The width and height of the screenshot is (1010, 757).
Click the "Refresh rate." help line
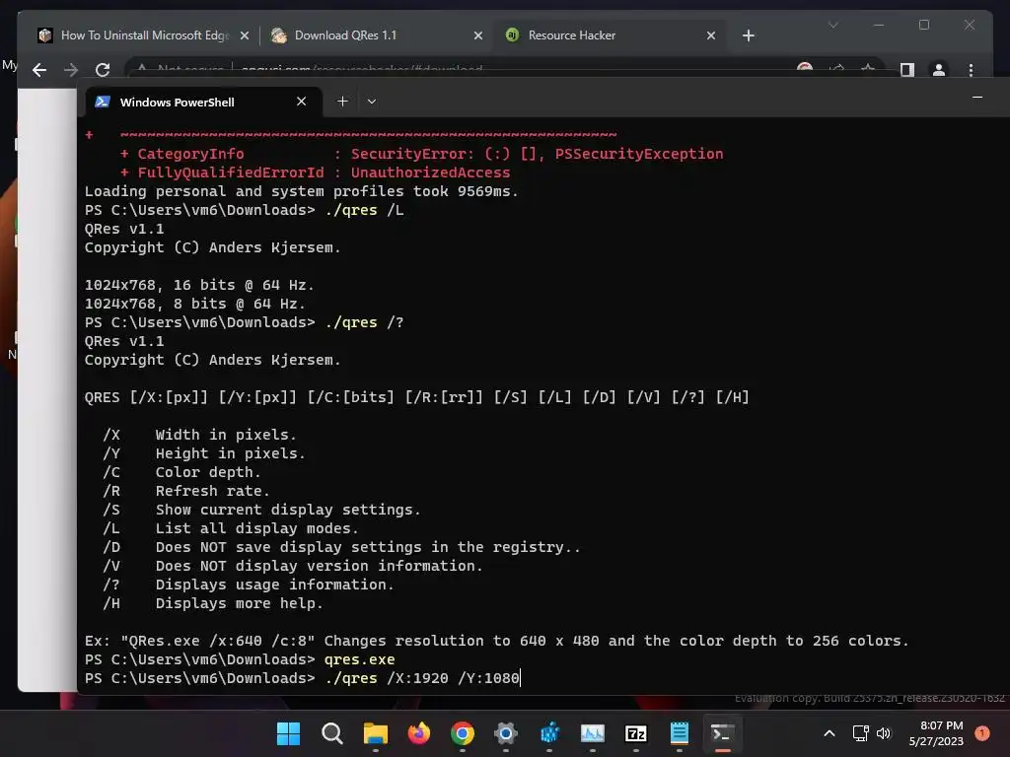(213, 491)
